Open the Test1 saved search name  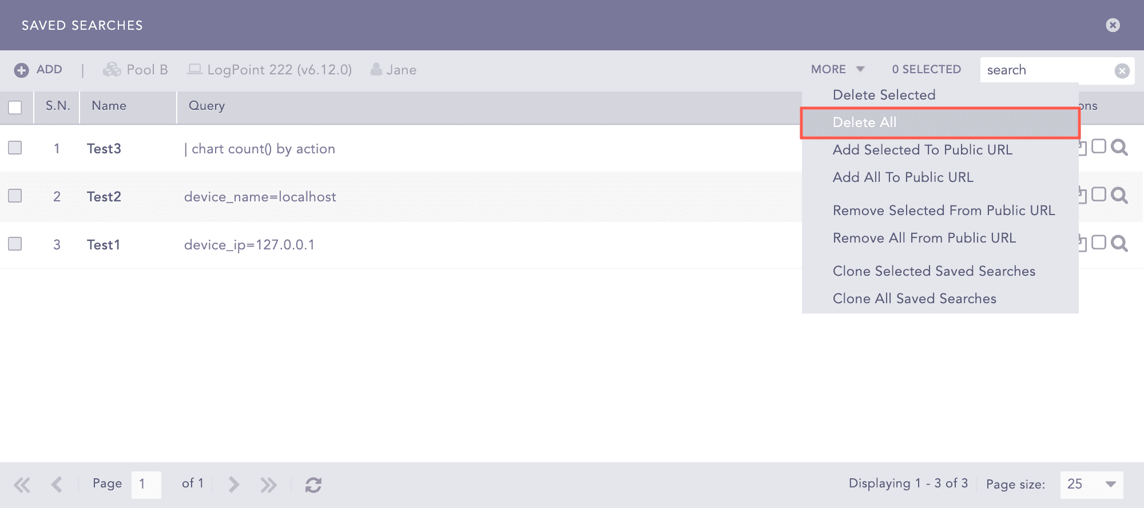pos(104,245)
